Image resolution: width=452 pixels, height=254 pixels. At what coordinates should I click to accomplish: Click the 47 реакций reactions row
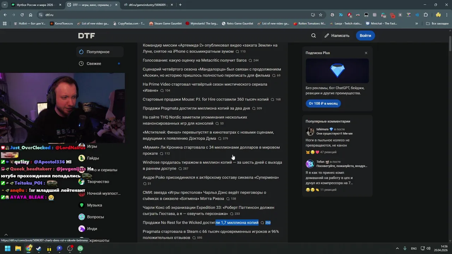(321, 152)
